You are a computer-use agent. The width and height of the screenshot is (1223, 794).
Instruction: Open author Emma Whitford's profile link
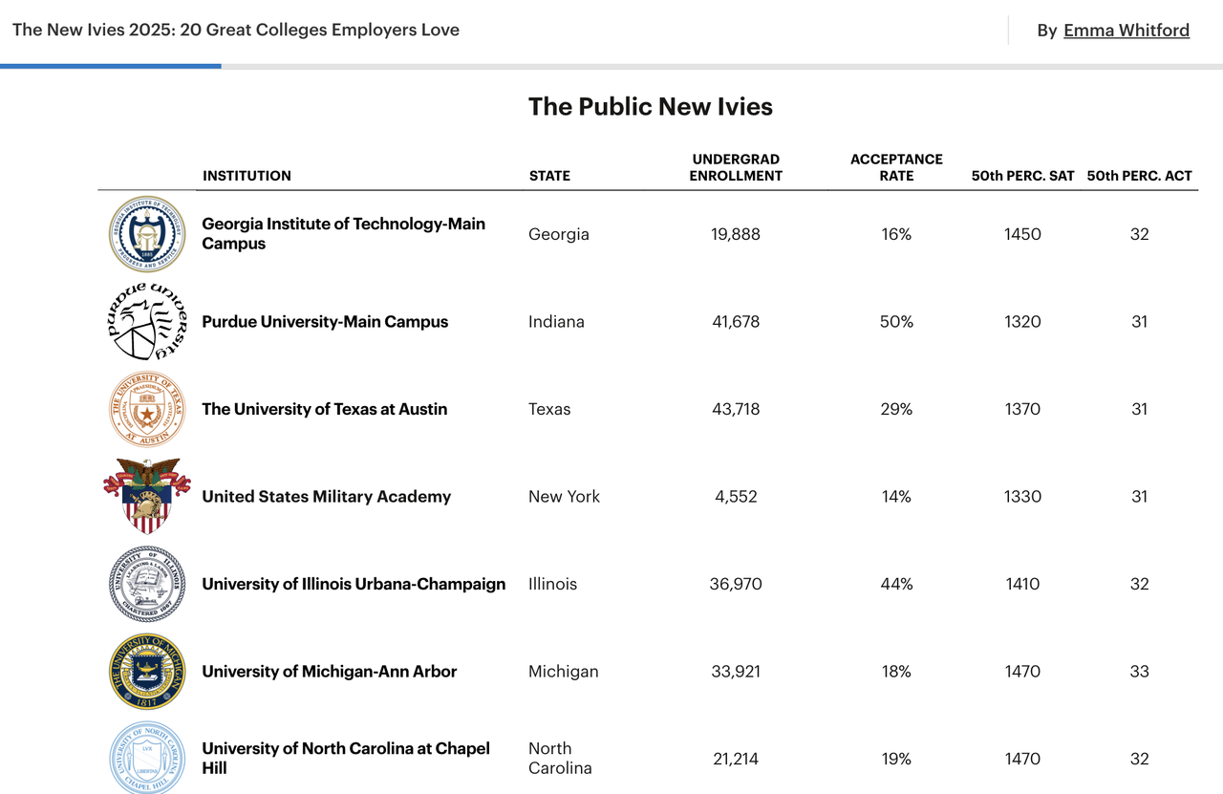[x=1126, y=31]
